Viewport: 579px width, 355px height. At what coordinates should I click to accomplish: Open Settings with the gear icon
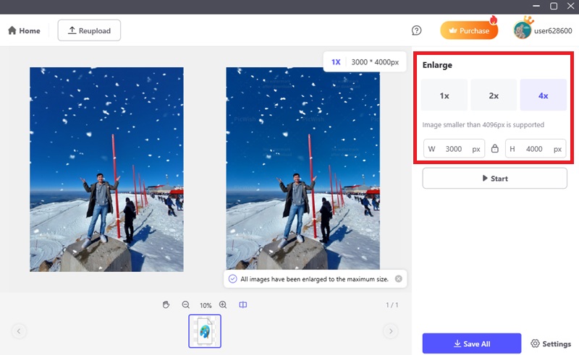(x=551, y=343)
